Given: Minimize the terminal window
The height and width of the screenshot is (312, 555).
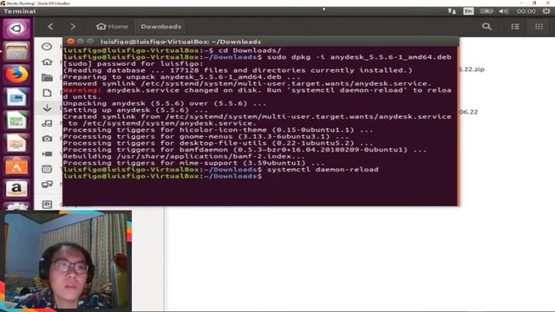Looking at the screenshot, I should click(x=81, y=42).
